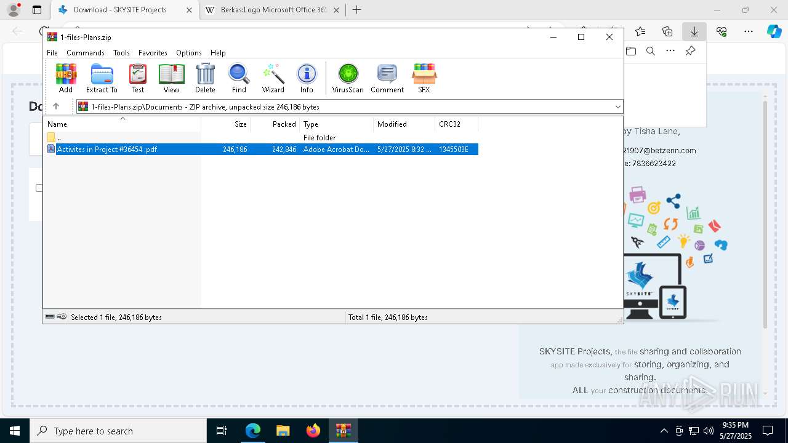The image size is (788, 443).
Task: Click the Extract To toolbar icon
Action: pos(102,78)
